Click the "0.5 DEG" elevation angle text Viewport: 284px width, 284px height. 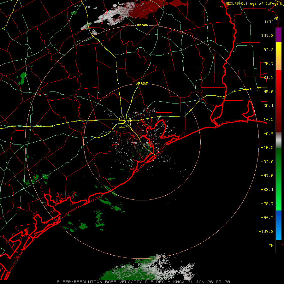pyautogui.click(x=155, y=282)
